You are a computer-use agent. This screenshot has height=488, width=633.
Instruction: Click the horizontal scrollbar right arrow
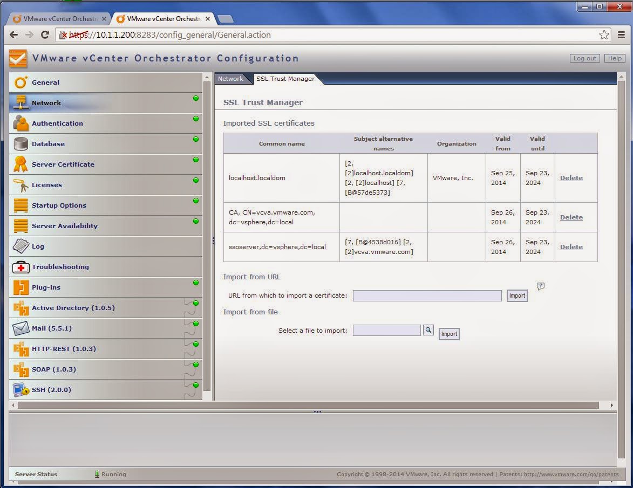click(611, 405)
